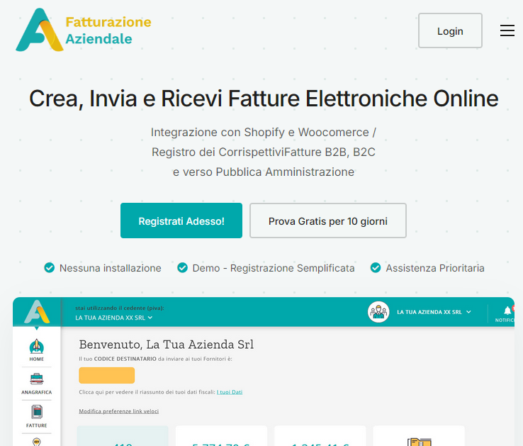523x446 pixels.
Task: Click the Login button
Action: (x=450, y=30)
